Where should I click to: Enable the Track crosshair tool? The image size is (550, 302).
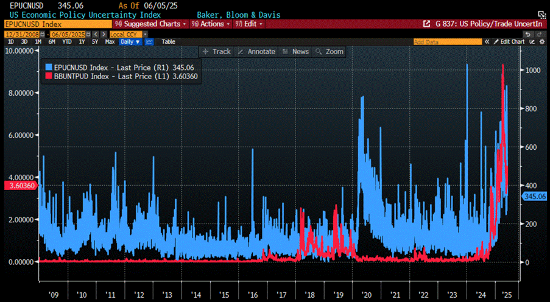217,52
